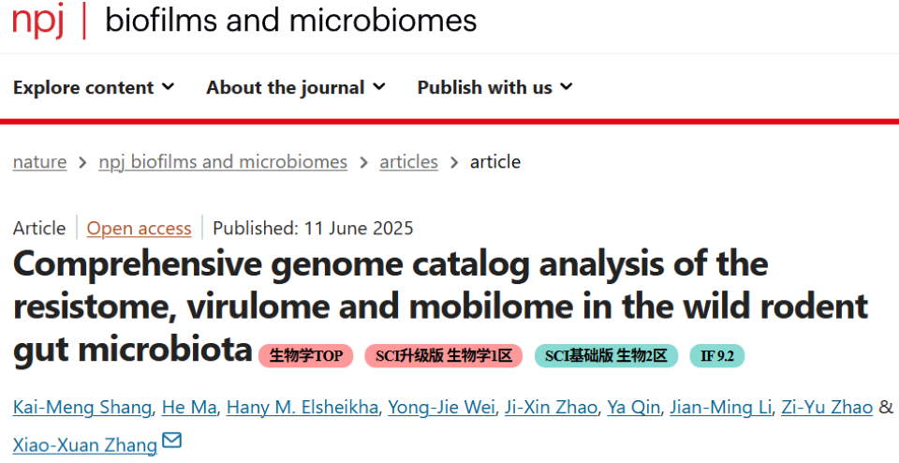Open the About the journal dropdown
Image resolution: width=899 pixels, height=463 pixels.
tap(296, 87)
